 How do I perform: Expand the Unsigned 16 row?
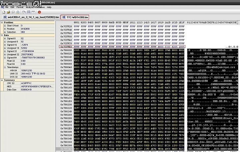(5, 48)
